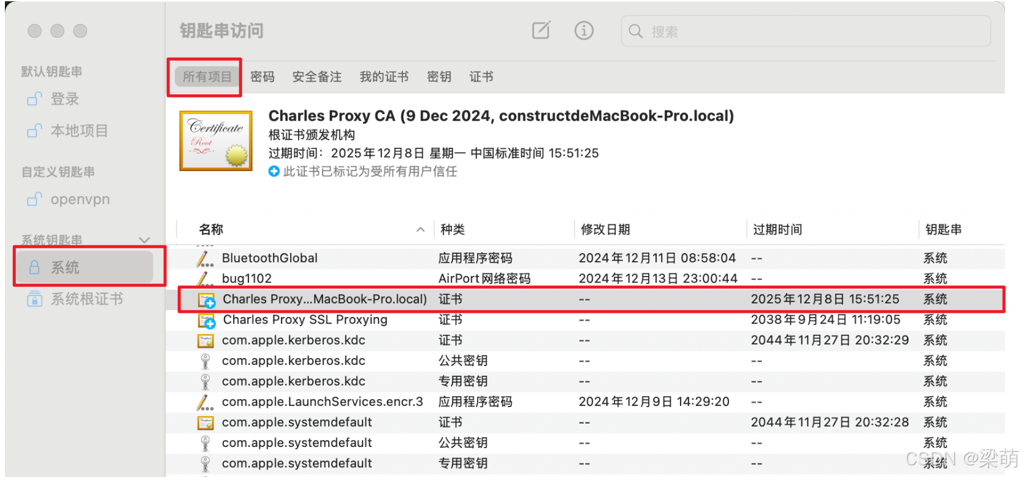This screenshot has height=477, width=1021.
Task: Click the sort arrow in the 名称 column
Action: [x=421, y=229]
